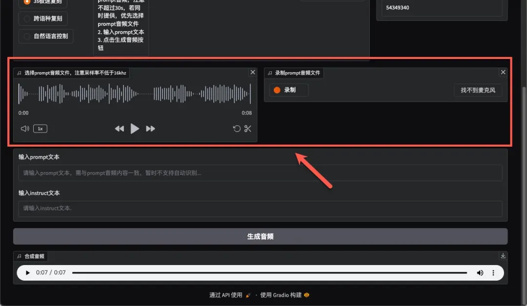Play the prompt audio waveform

coord(135,129)
